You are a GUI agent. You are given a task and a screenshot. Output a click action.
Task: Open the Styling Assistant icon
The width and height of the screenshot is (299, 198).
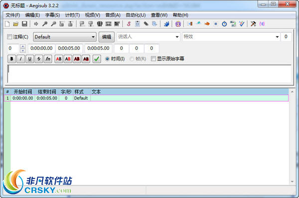click(x=198, y=24)
